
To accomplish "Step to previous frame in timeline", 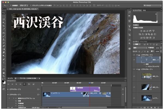I will pos(12,84).
